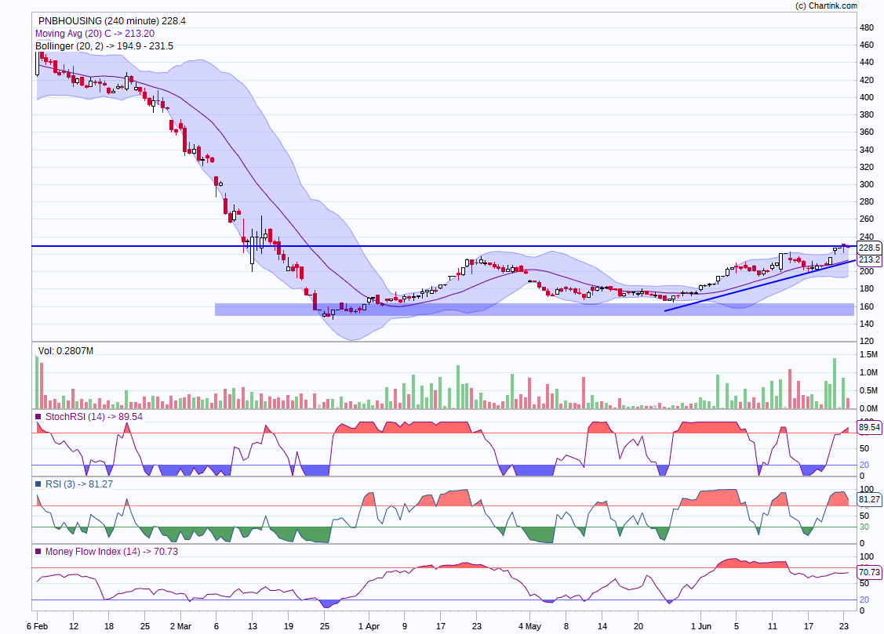Click the Money Flow Index legend square

38,552
